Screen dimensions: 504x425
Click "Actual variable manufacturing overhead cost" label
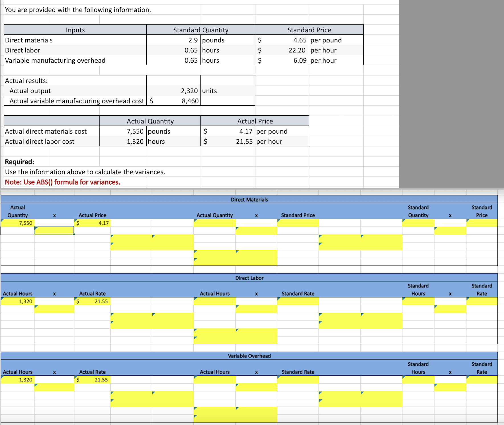(x=77, y=101)
